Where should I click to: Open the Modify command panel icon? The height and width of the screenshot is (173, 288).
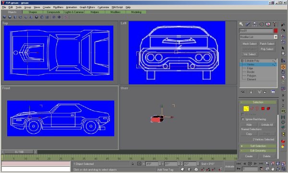click(x=248, y=24)
